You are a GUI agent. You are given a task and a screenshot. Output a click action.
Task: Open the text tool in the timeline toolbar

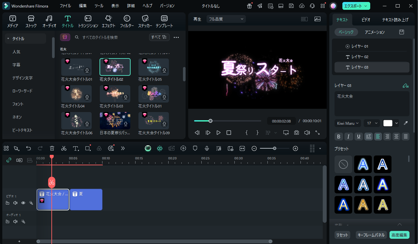point(76,148)
